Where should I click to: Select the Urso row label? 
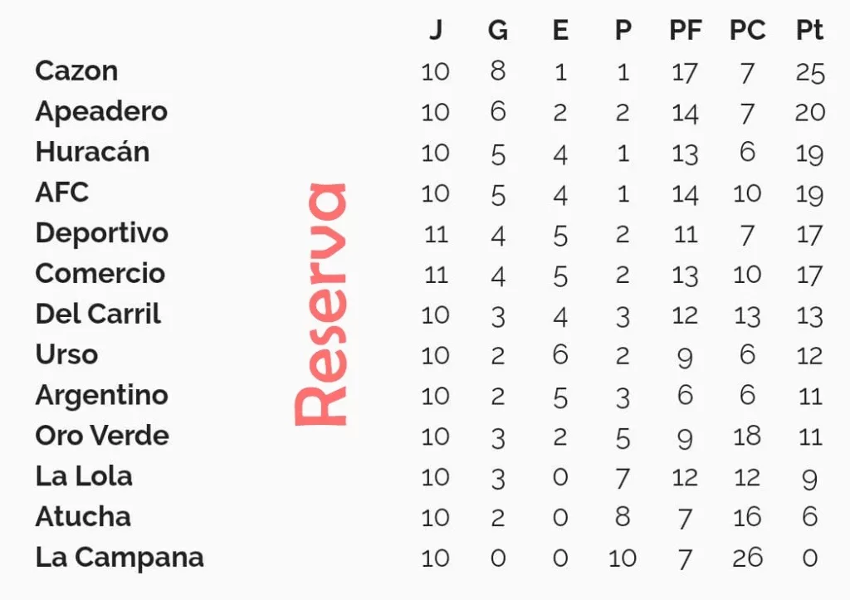pyautogui.click(x=66, y=354)
